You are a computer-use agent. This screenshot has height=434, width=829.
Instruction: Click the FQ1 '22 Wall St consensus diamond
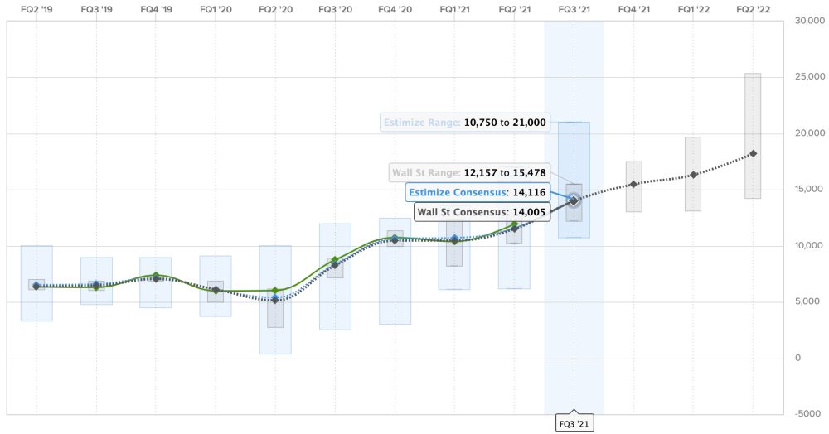coord(693,175)
